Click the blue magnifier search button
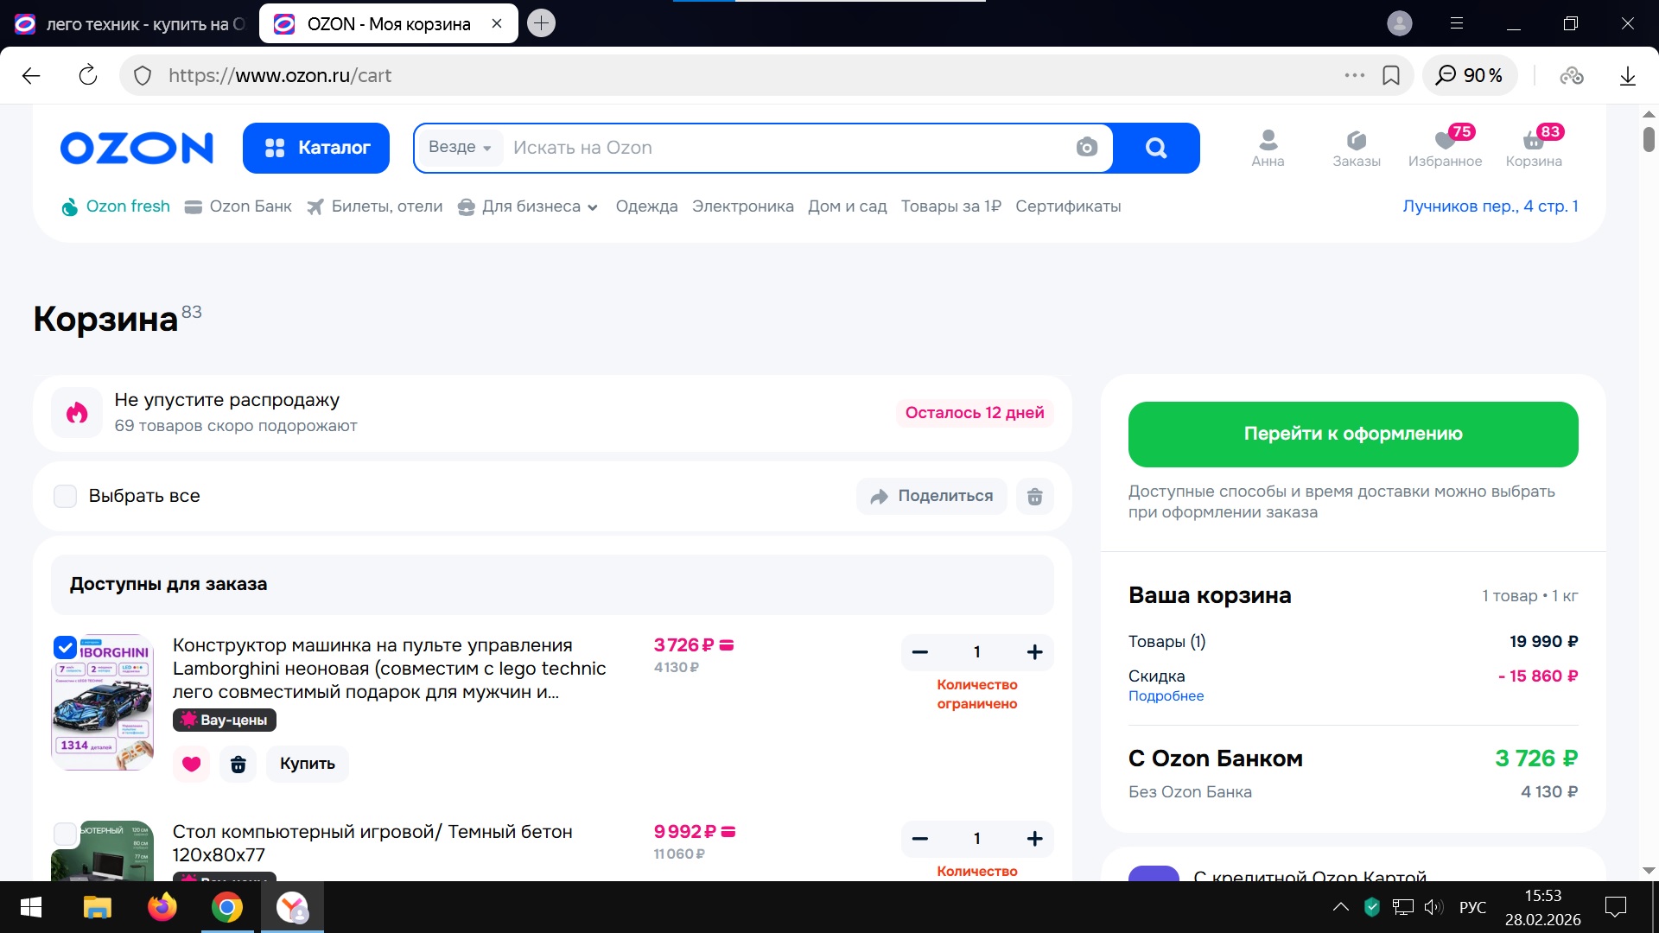The height and width of the screenshot is (933, 1659). point(1156,148)
